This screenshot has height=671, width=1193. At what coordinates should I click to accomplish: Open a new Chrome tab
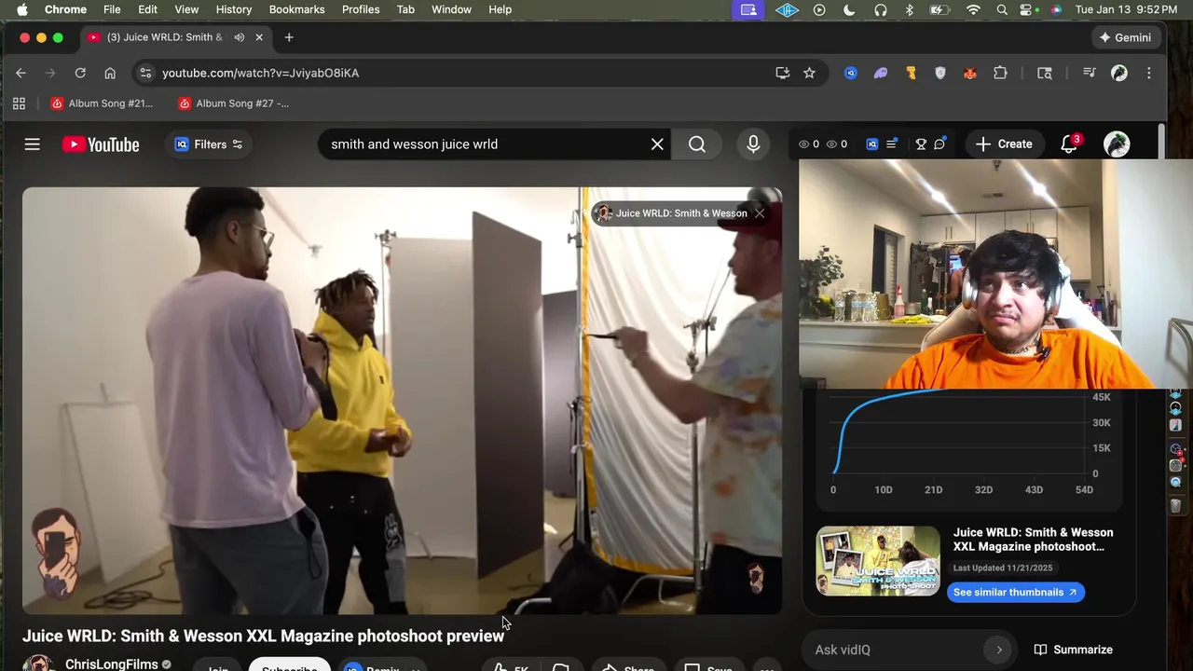pyautogui.click(x=289, y=37)
